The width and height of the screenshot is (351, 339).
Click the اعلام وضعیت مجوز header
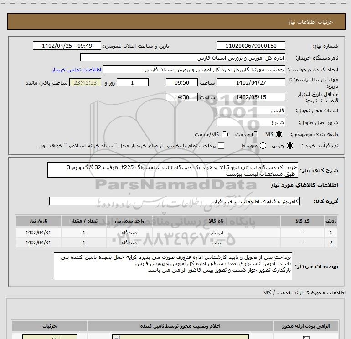coord(180,326)
